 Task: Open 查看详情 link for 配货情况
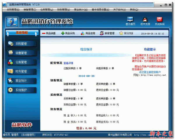[x=68, y=63]
